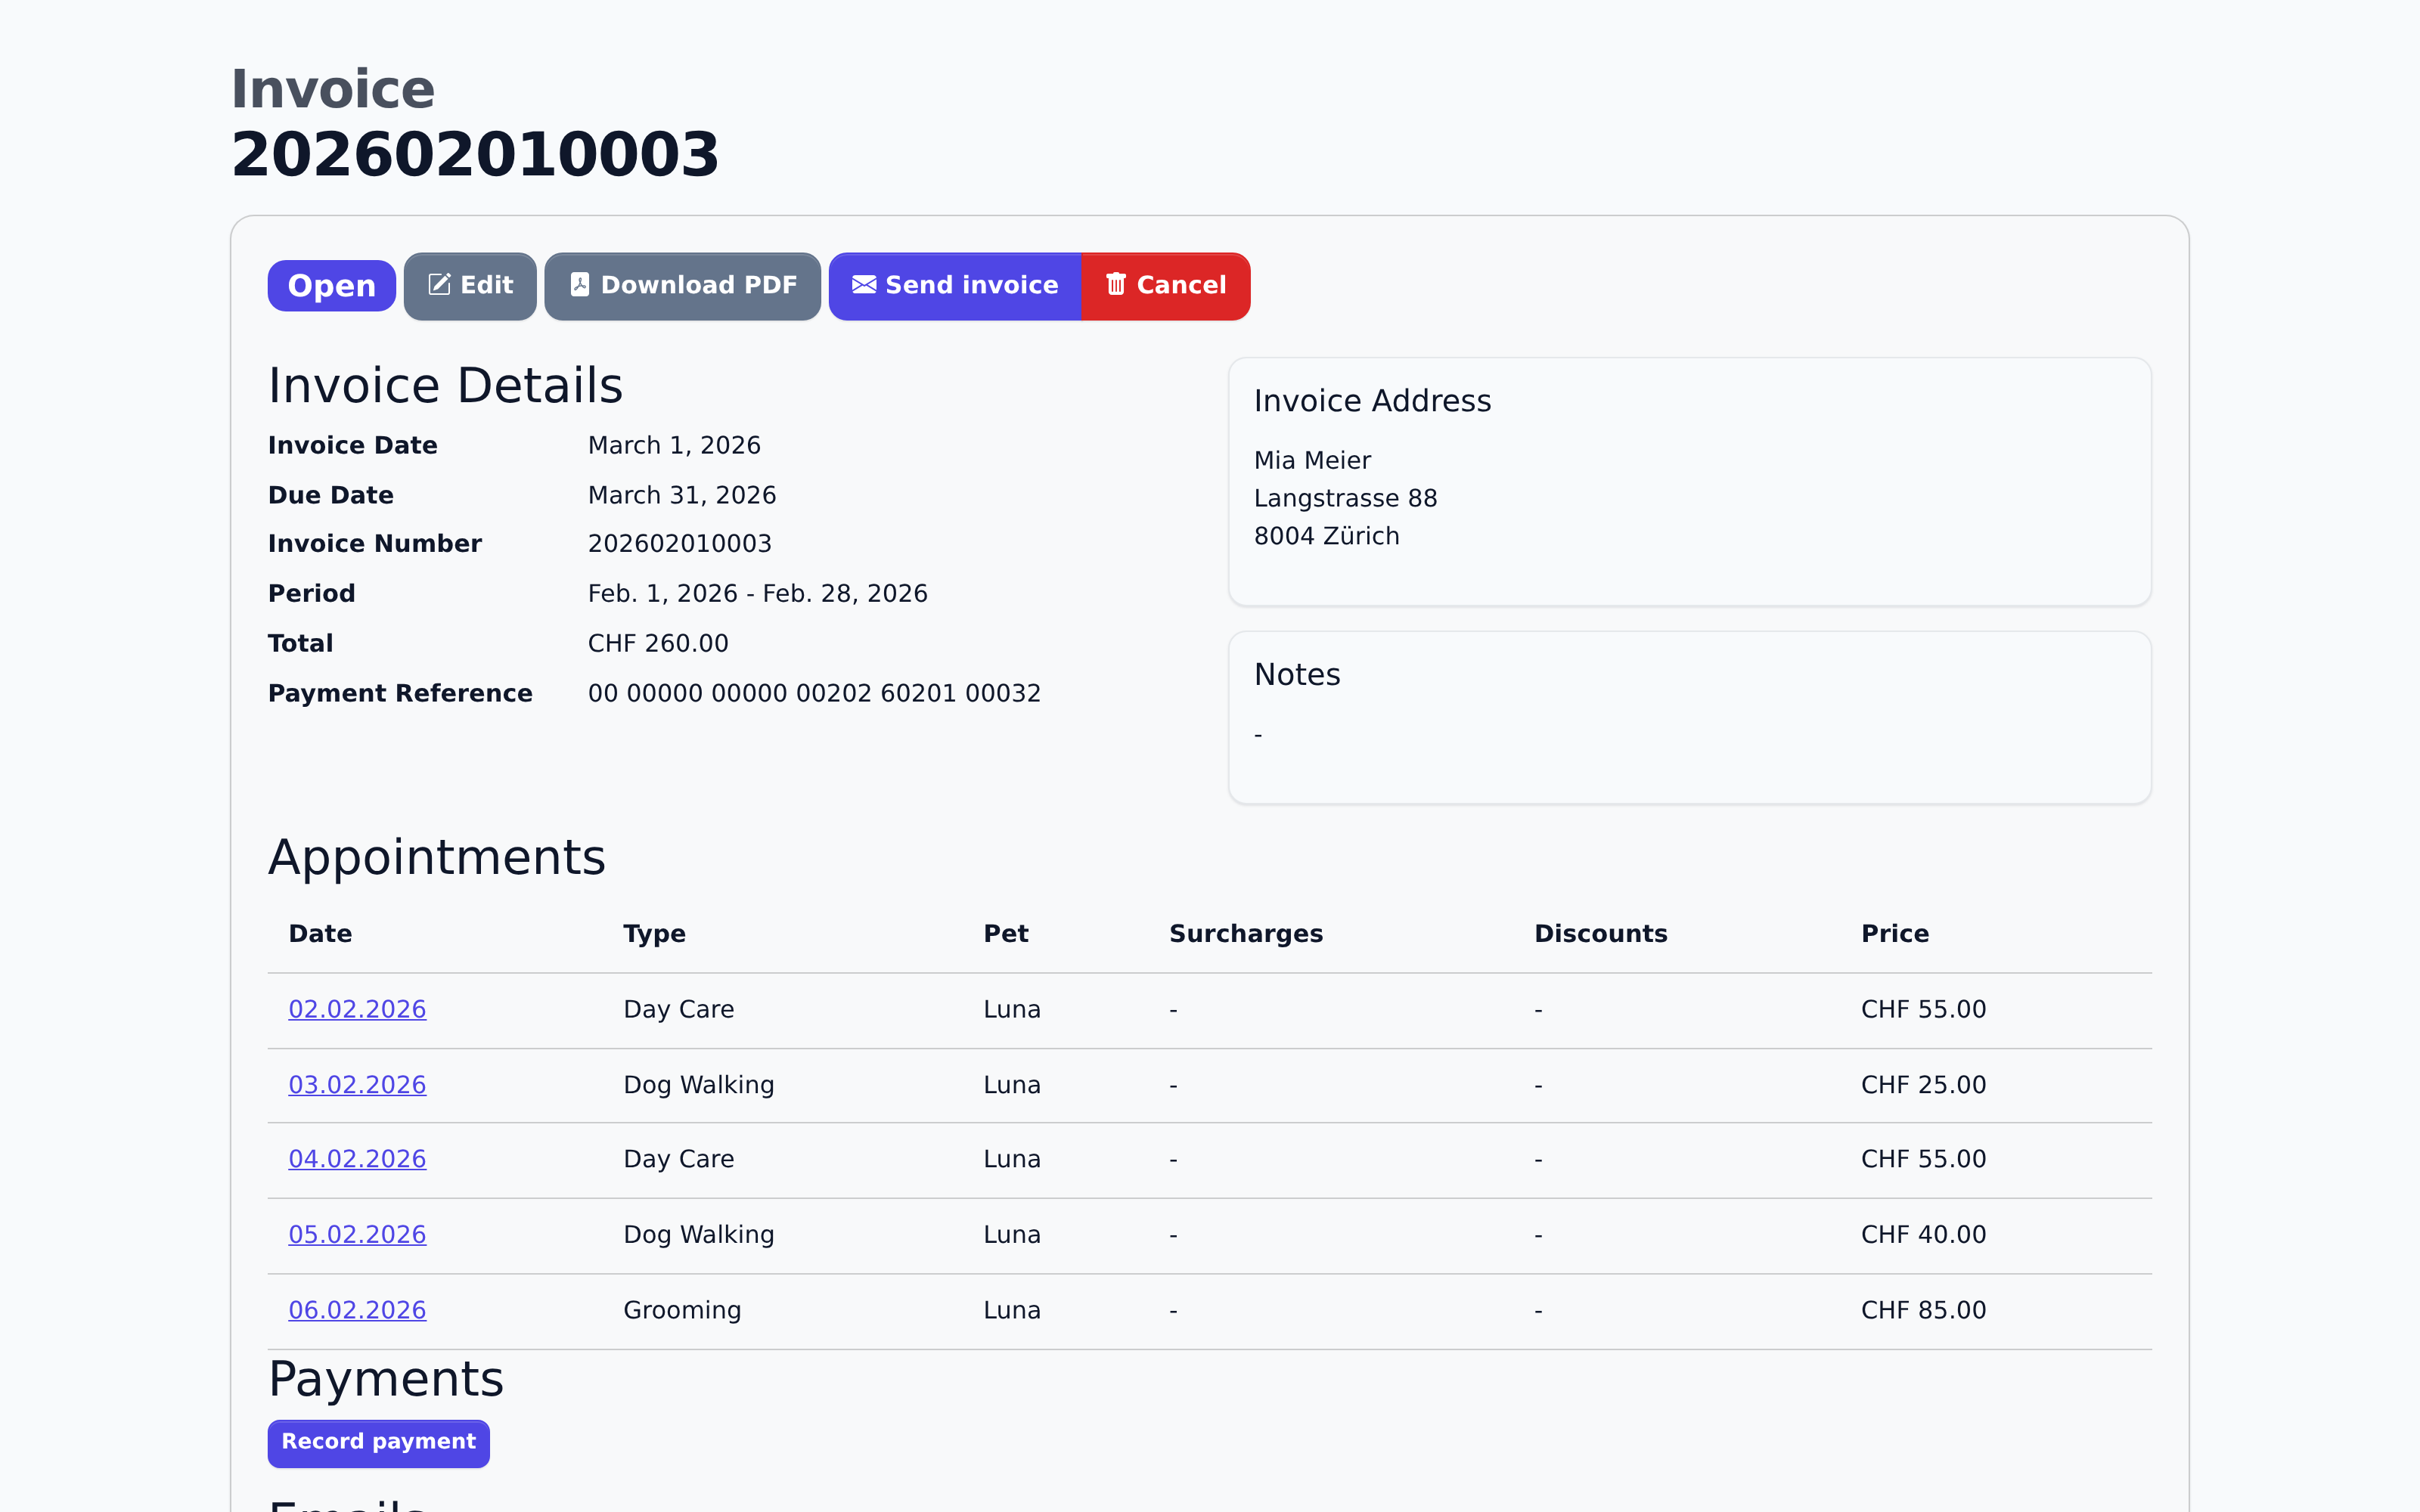2420x1512 pixels.
Task: Edit the invoice details
Action: (469, 285)
